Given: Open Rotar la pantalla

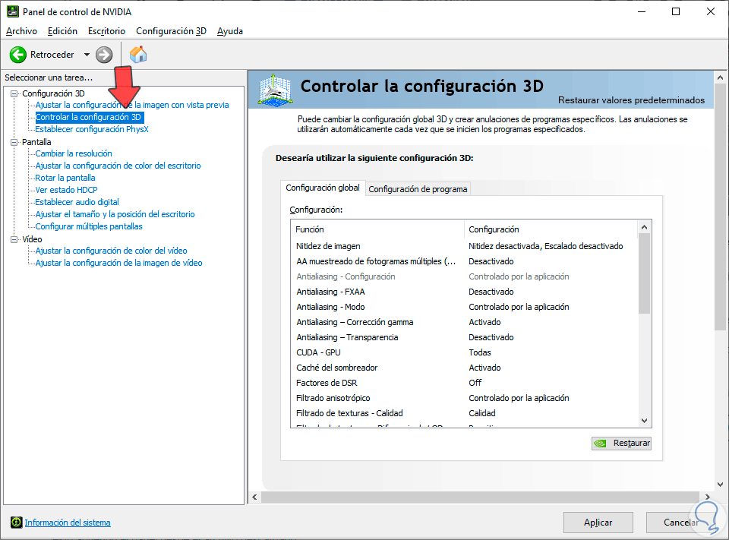Looking at the screenshot, I should [65, 178].
